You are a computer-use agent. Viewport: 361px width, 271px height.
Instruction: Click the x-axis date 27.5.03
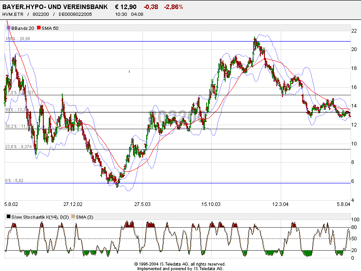(142, 204)
